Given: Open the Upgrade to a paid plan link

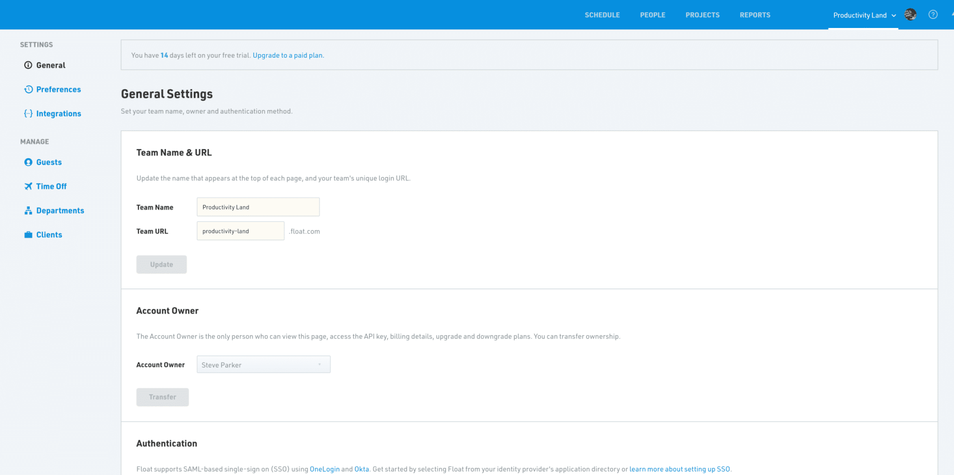Looking at the screenshot, I should pos(288,55).
